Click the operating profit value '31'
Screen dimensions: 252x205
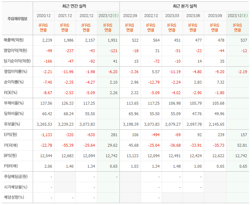pyautogui.click(x=157, y=51)
